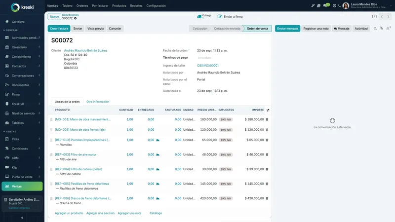Open Actividades pendientes in the sidebar

22,38
